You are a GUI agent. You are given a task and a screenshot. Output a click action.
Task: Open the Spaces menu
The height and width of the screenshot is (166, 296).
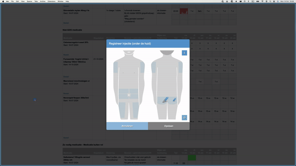[29, 1]
